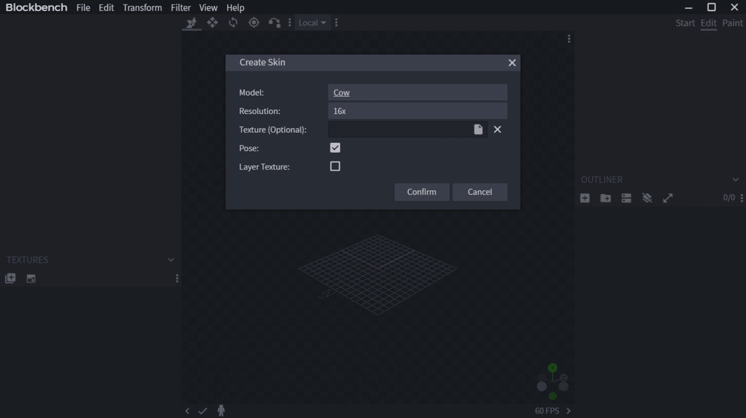This screenshot has height=418, width=746.
Task: Open the Filter menu
Action: (180, 7)
